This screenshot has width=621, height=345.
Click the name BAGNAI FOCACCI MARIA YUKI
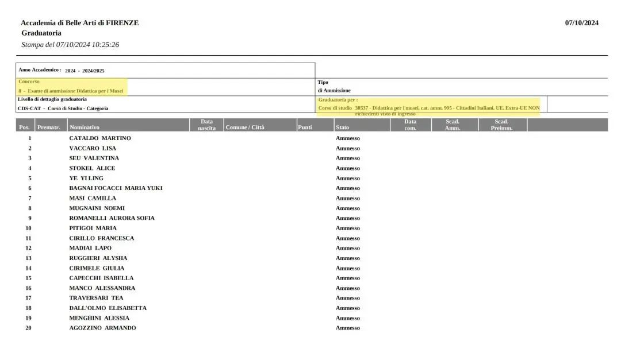tap(116, 188)
